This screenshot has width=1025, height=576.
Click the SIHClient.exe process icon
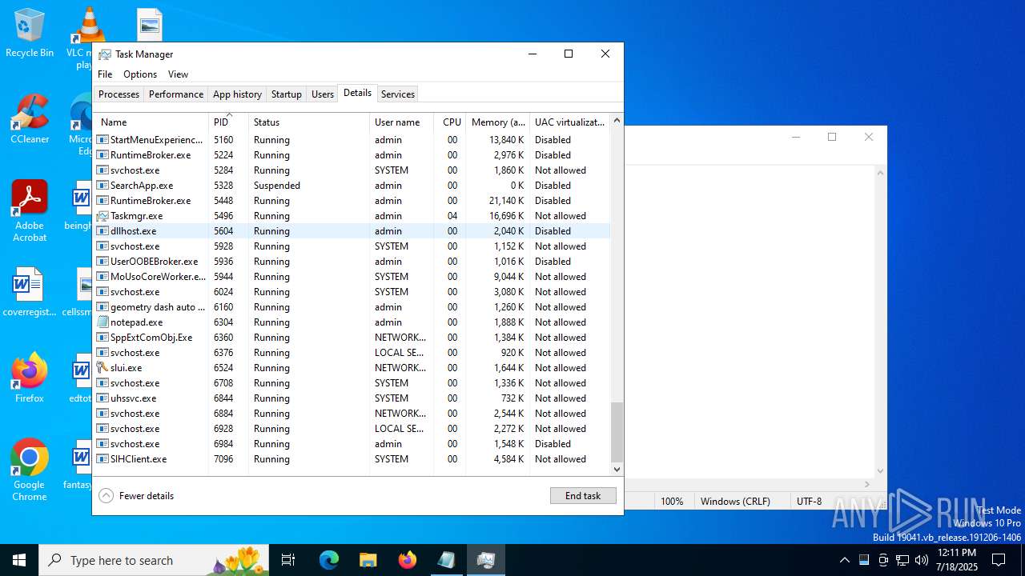(102, 459)
